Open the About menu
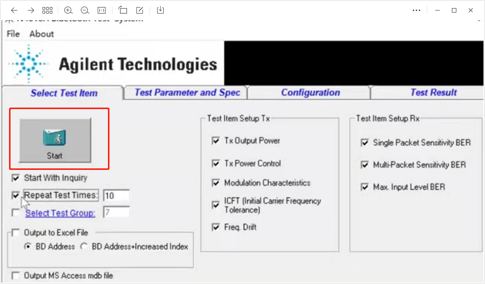 [42, 34]
